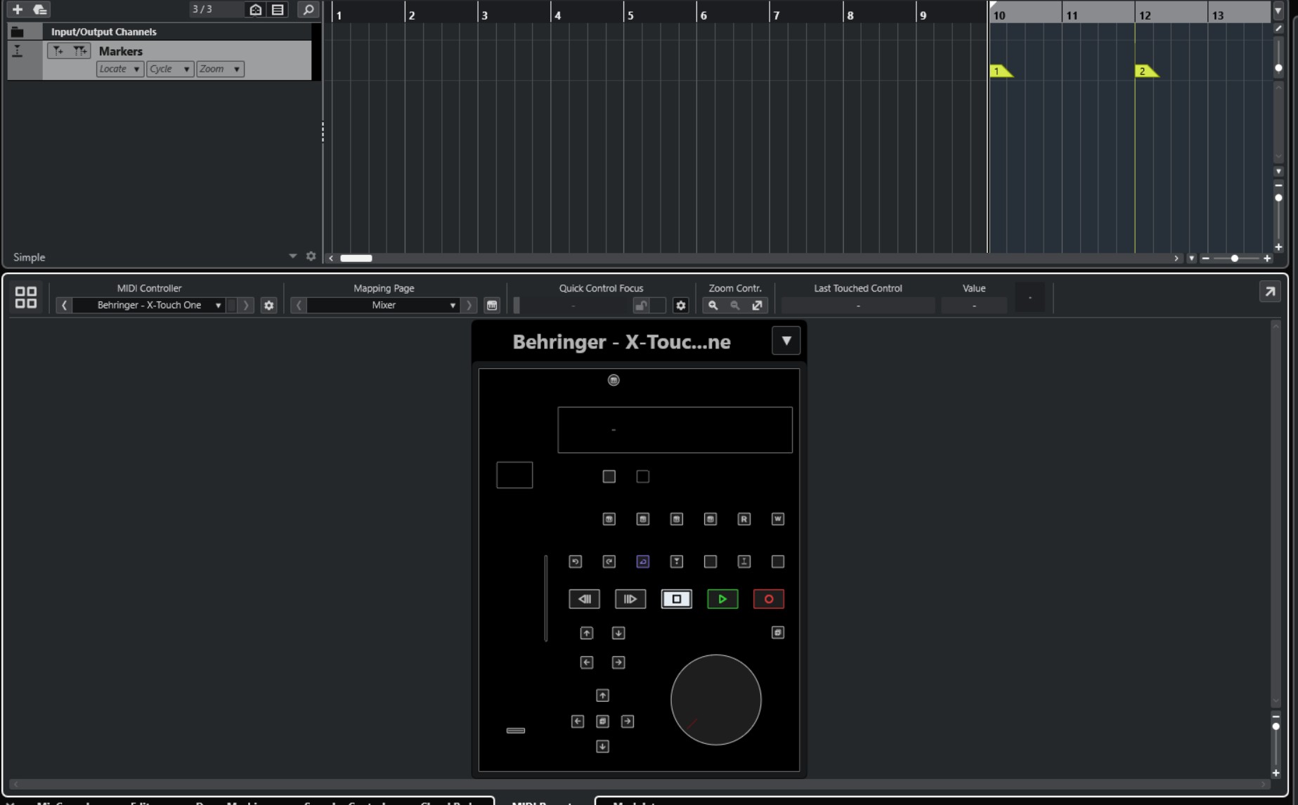Select the Input/Output Channels folder label
The image size is (1298, 805).
tap(104, 32)
